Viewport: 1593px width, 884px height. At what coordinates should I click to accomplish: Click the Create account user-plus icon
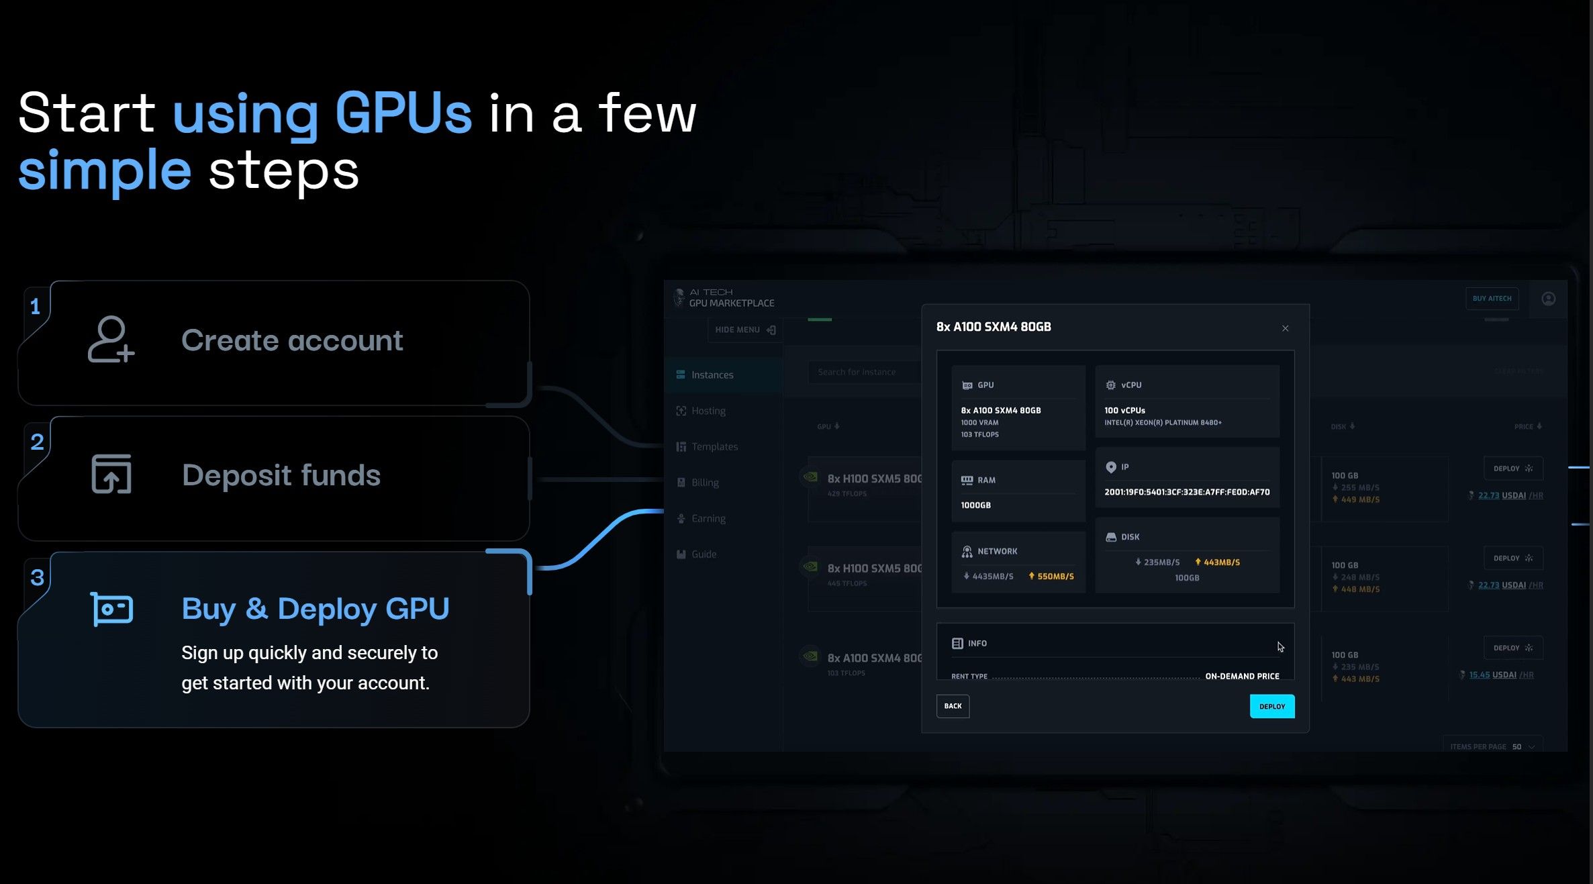[x=111, y=340]
